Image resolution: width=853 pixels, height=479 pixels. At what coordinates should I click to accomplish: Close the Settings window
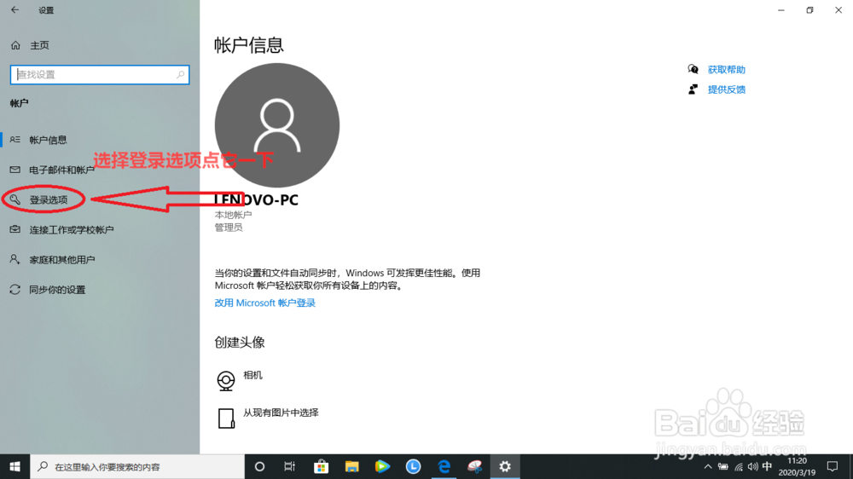pyautogui.click(x=838, y=9)
